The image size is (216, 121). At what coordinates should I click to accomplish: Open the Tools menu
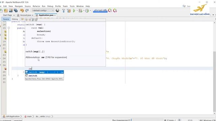72,6
